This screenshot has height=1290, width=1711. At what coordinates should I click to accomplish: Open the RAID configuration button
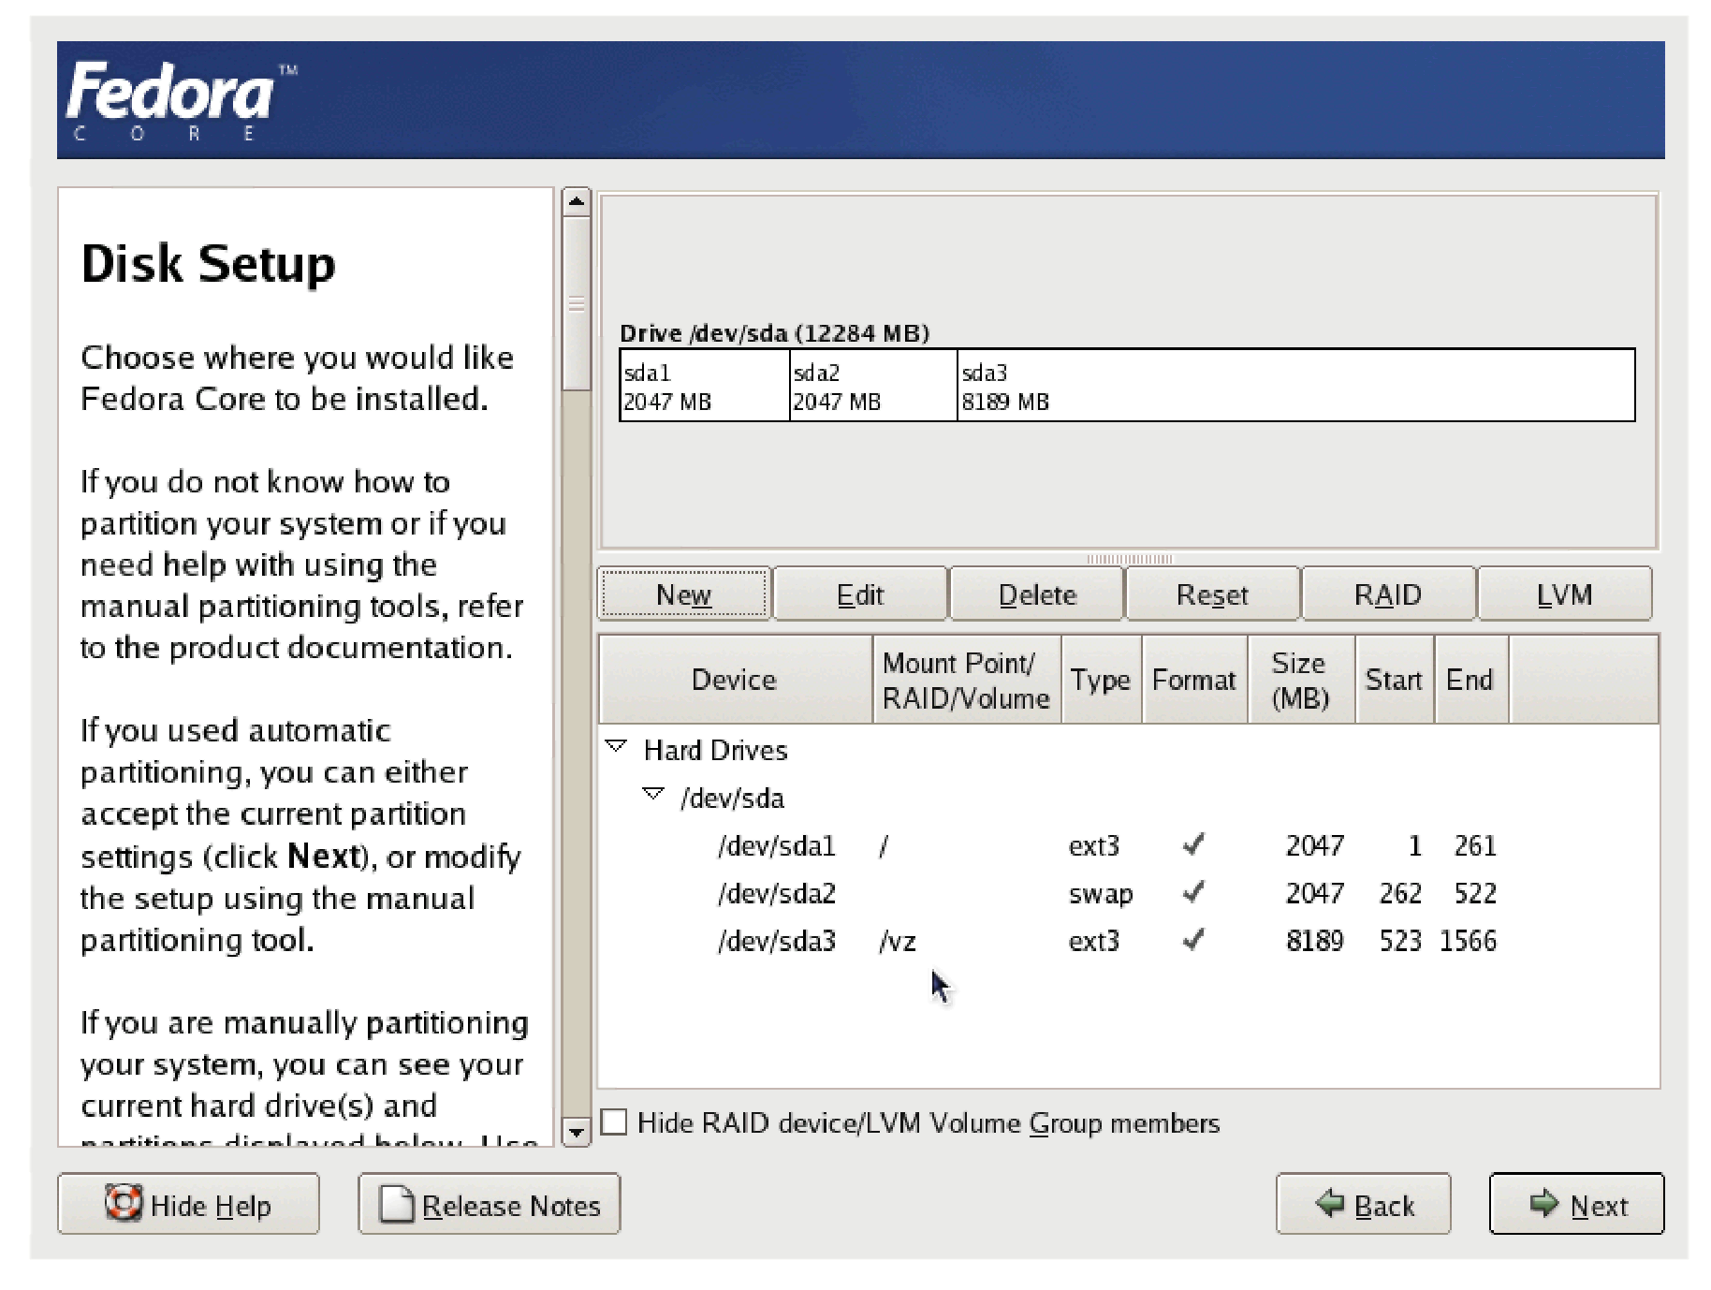(1387, 594)
